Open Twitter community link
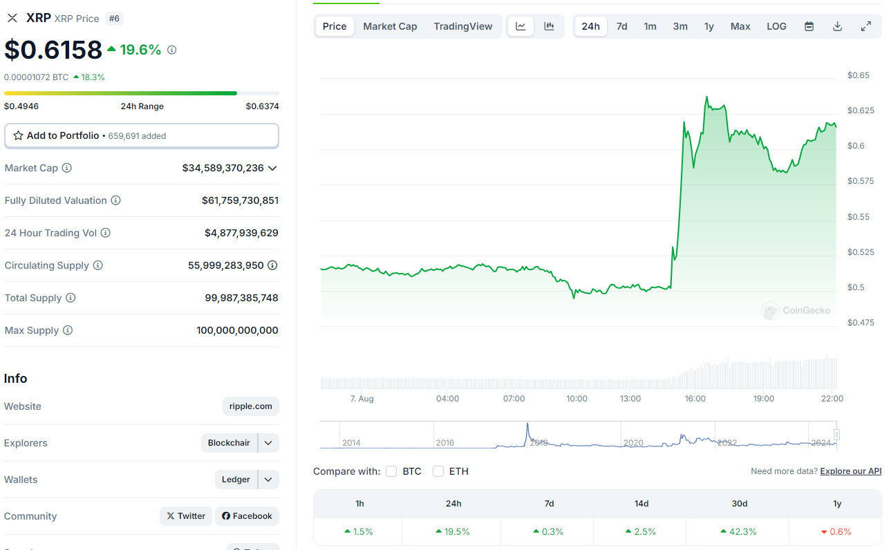Viewport: 891px width, 550px height. coord(186,516)
